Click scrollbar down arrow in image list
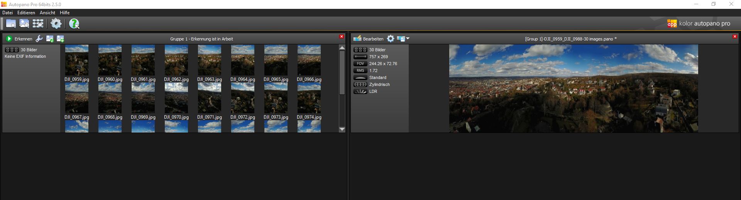 [x=342, y=129]
